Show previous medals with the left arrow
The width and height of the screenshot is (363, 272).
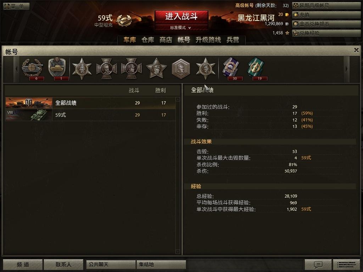tap(16, 69)
